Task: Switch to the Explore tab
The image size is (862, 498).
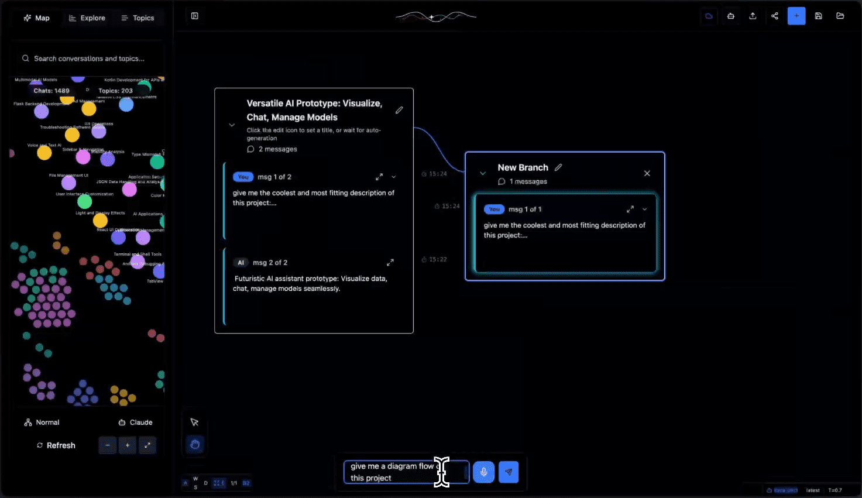Action: point(87,18)
